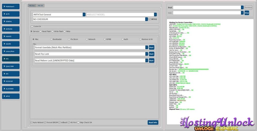257x131 pixels.
Task: Start the Format Userdata operation
Action: [x=151, y=47]
